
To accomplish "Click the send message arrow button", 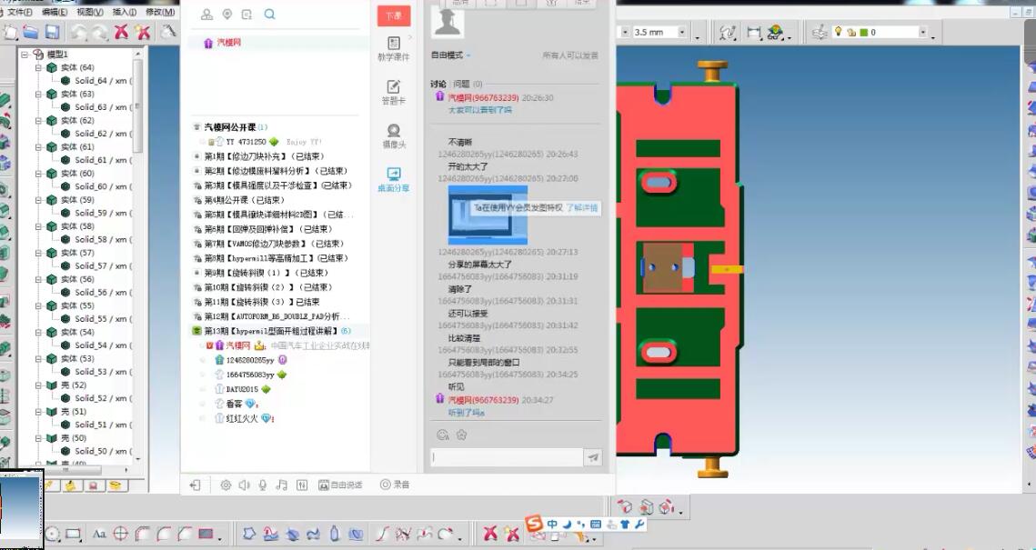I will [594, 458].
